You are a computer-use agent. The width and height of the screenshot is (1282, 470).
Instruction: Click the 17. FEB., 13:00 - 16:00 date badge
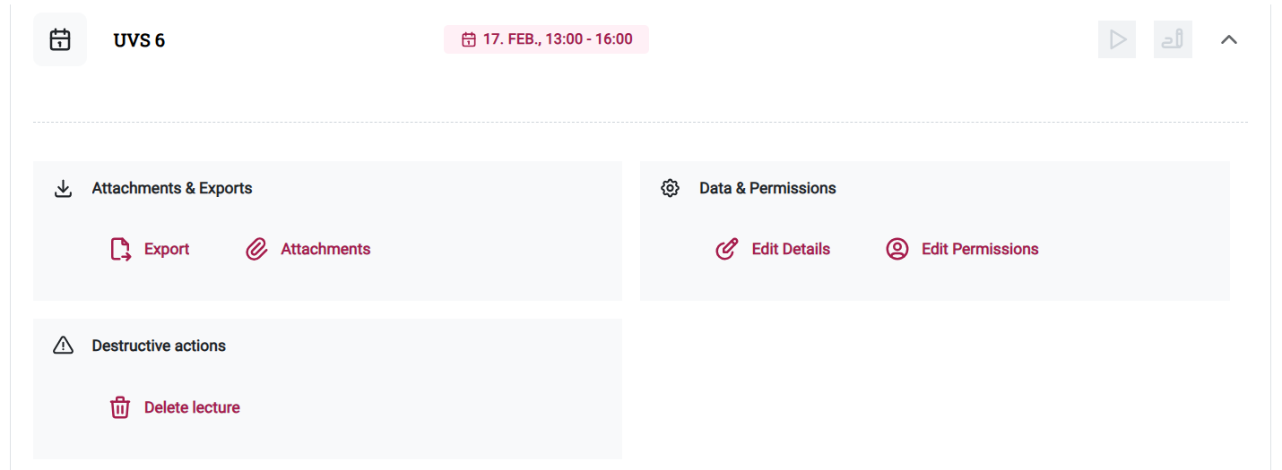546,39
